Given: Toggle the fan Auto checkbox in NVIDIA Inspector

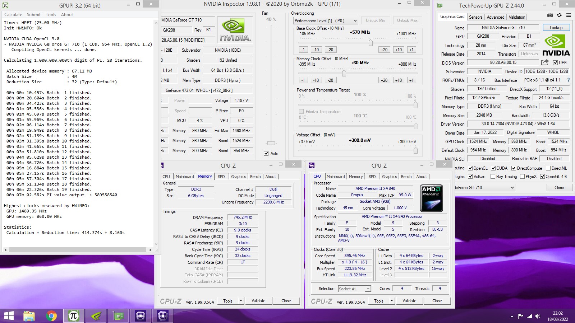Looking at the screenshot, I should (x=266, y=153).
